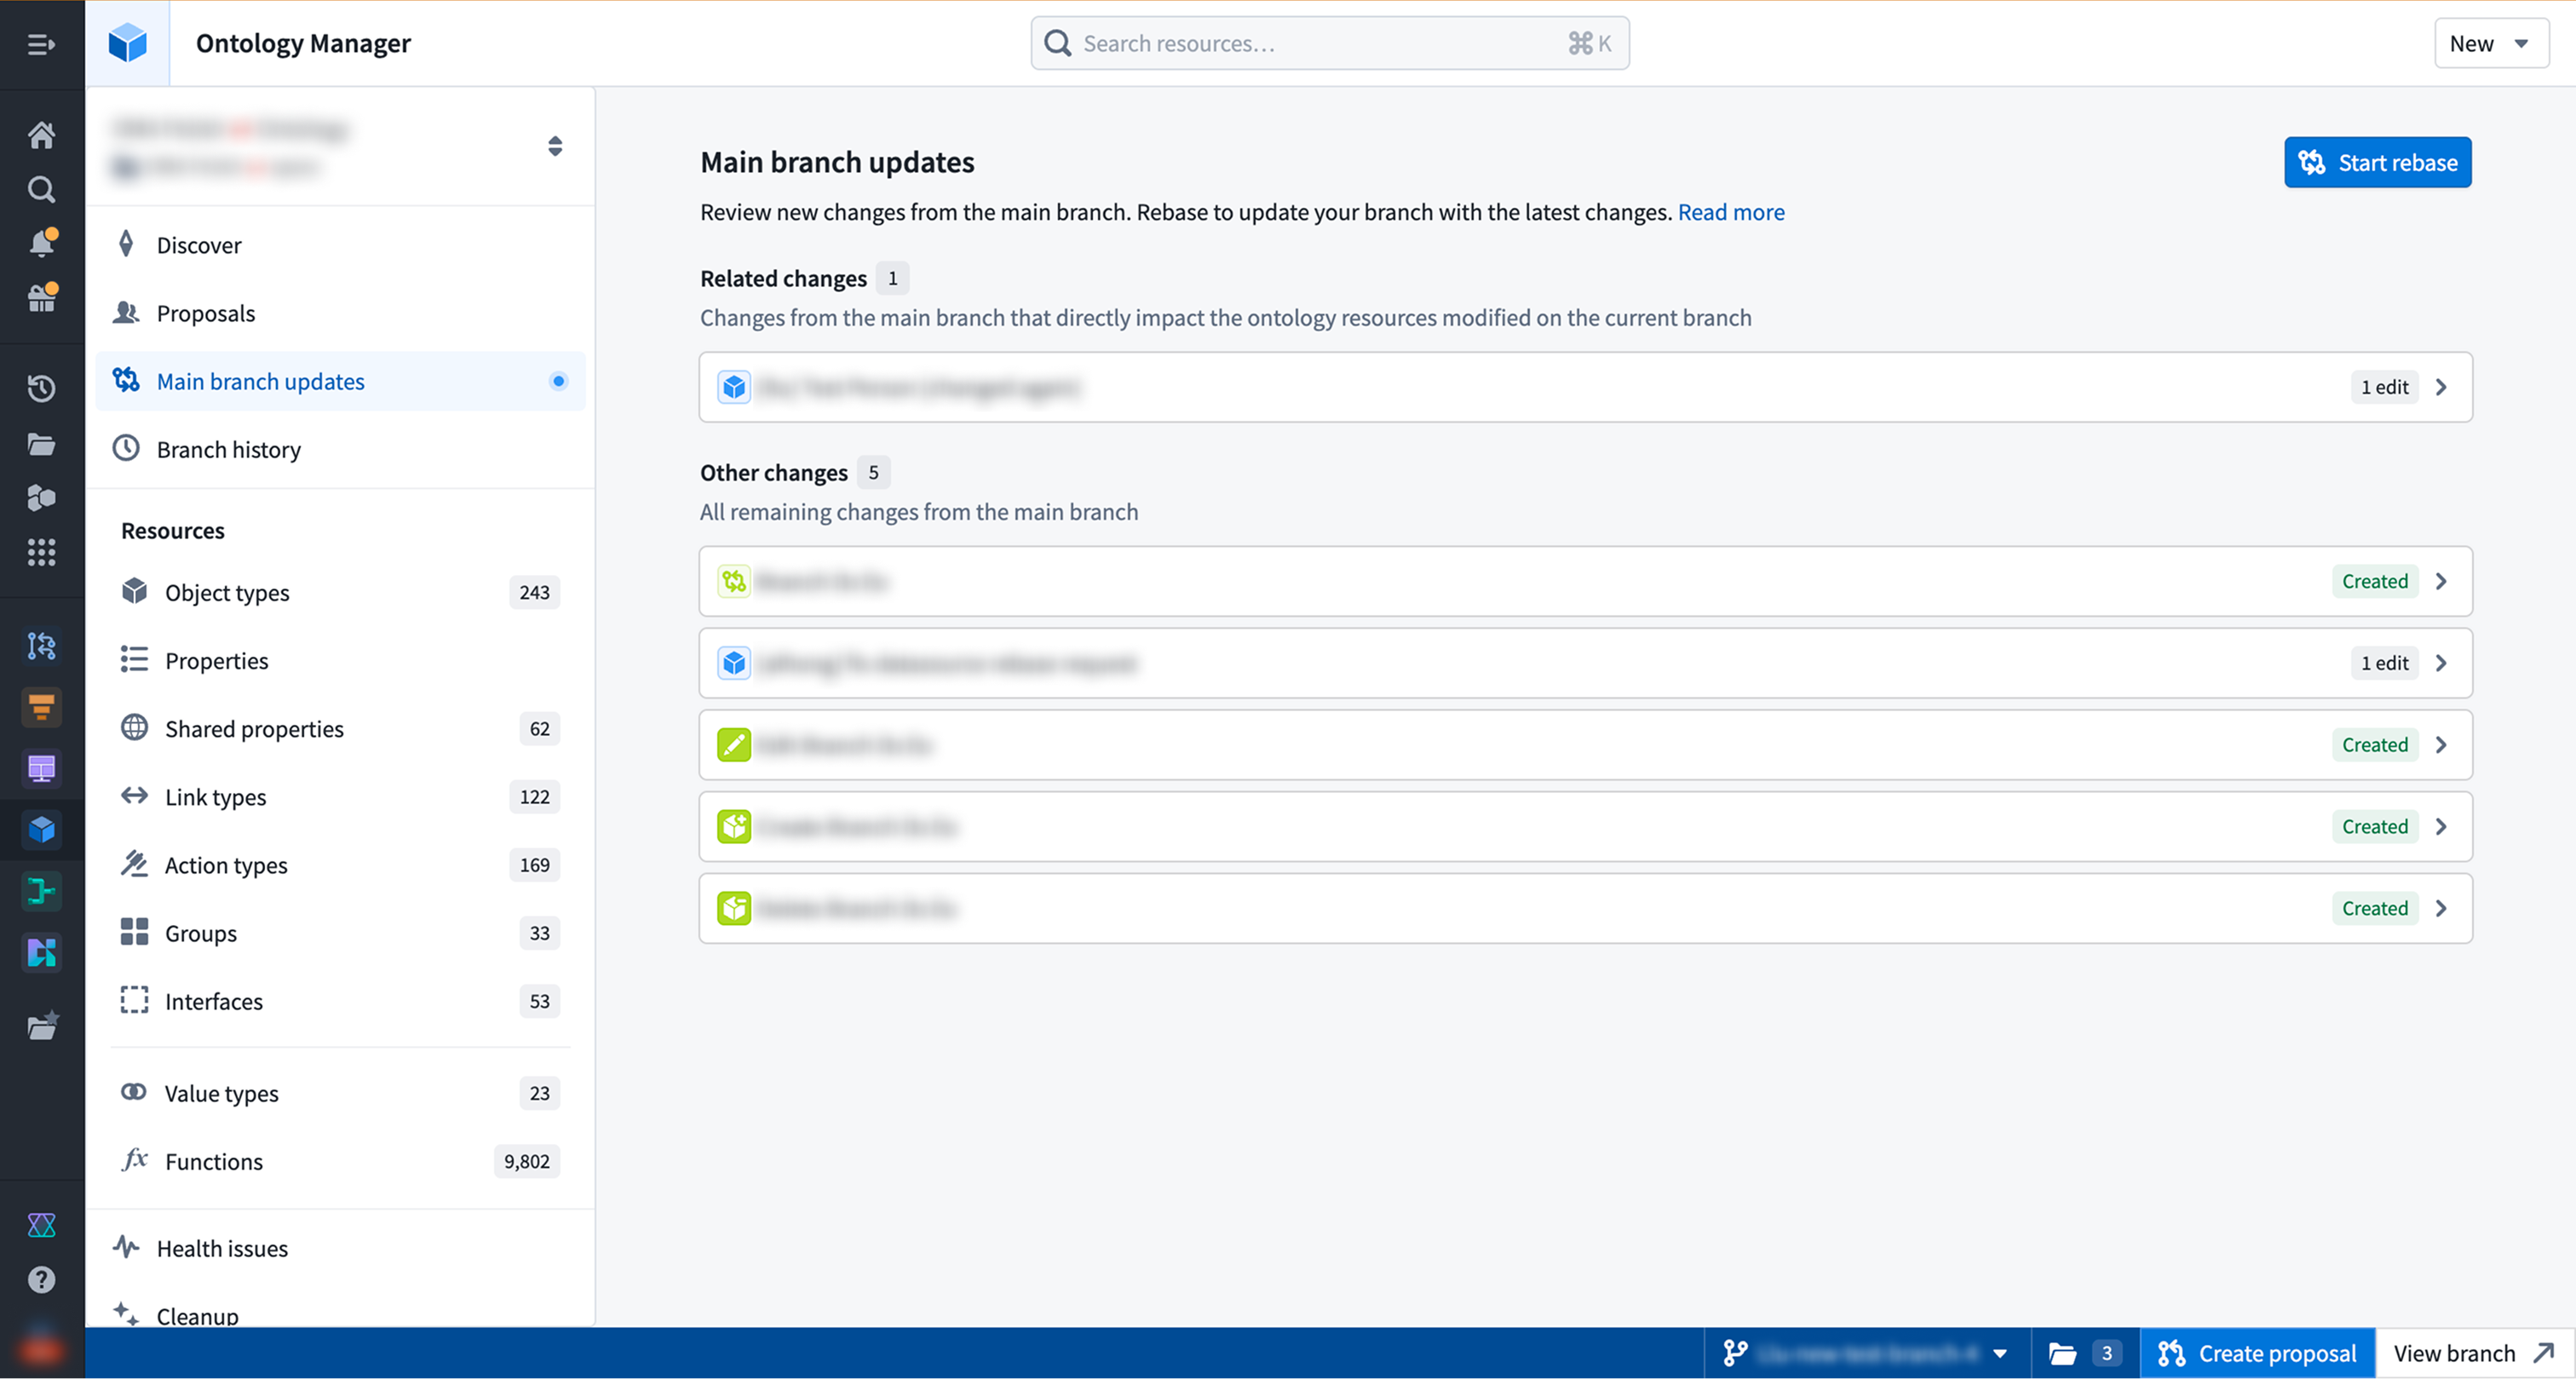Expand the left navigation menu icon
This screenshot has width=2576, height=1379.
coord(41,44)
